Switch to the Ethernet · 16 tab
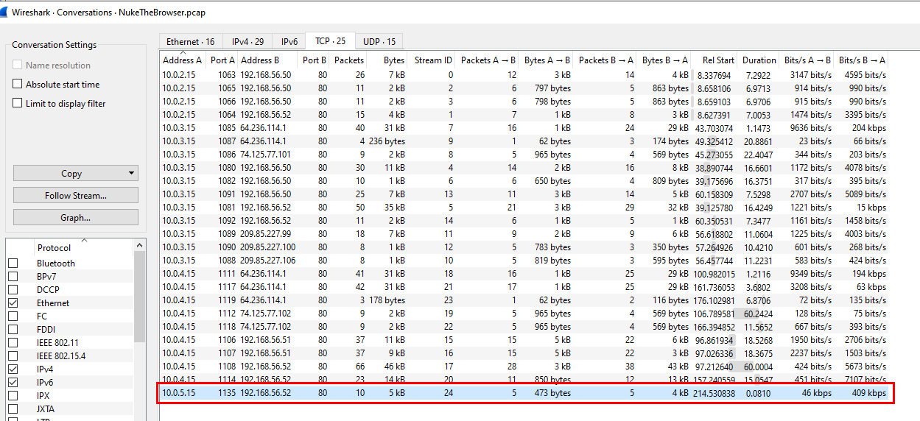The height and width of the screenshot is (421, 920). 190,42
